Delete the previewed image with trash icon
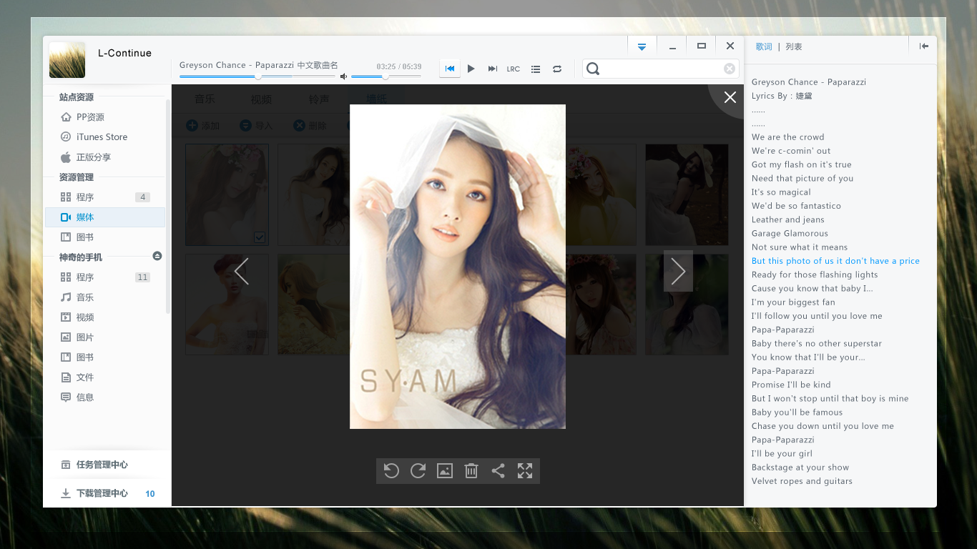The width and height of the screenshot is (977, 549). point(471,471)
